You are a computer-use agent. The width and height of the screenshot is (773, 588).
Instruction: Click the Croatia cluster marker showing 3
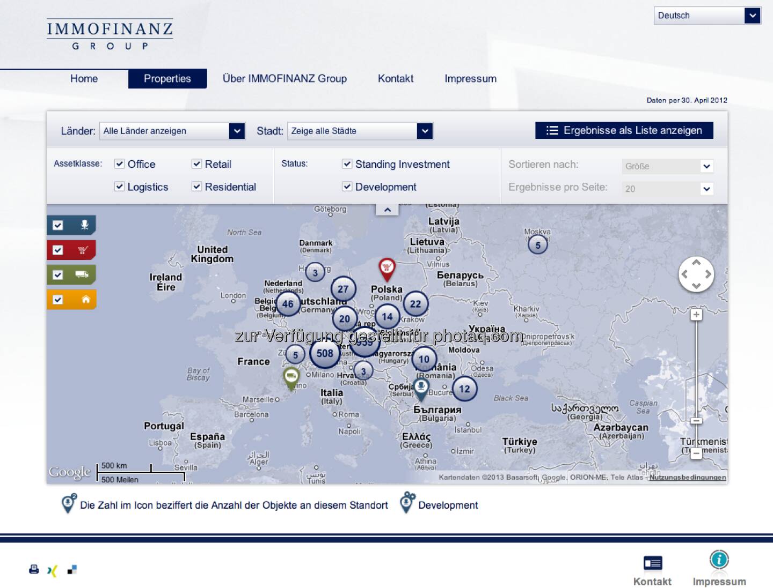tap(363, 371)
